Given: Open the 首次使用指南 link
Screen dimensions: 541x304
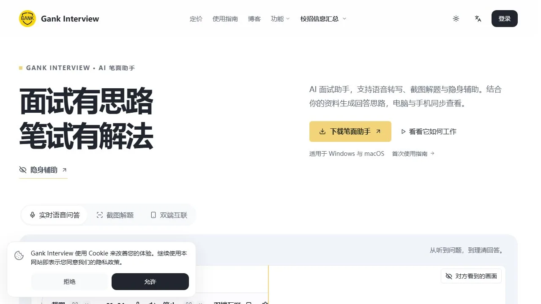Looking at the screenshot, I should (413, 154).
